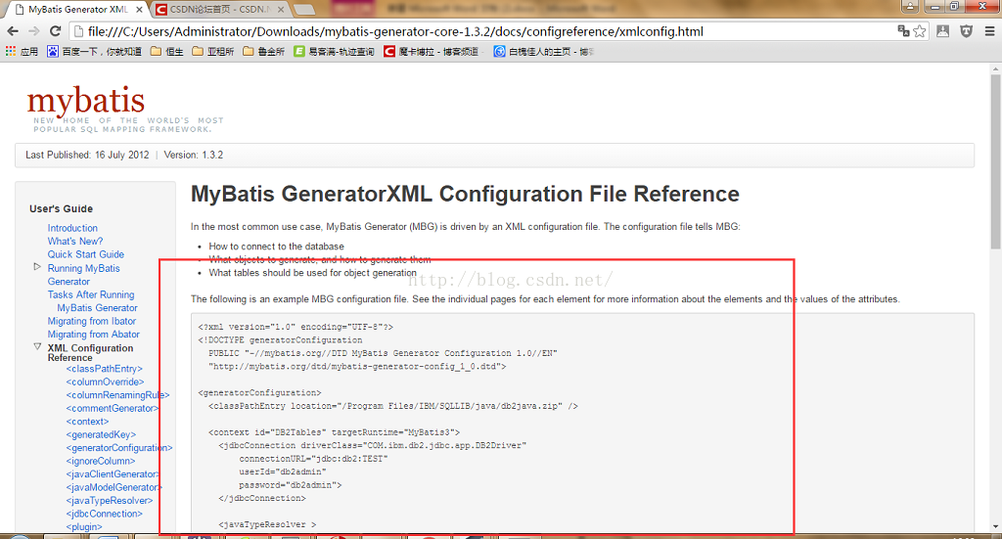
Task: Close the MyBatis Generator XML tab
Action: pos(139,10)
